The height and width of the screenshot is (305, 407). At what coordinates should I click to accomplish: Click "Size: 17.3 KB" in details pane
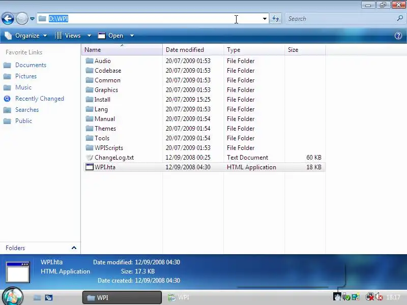pos(137,271)
